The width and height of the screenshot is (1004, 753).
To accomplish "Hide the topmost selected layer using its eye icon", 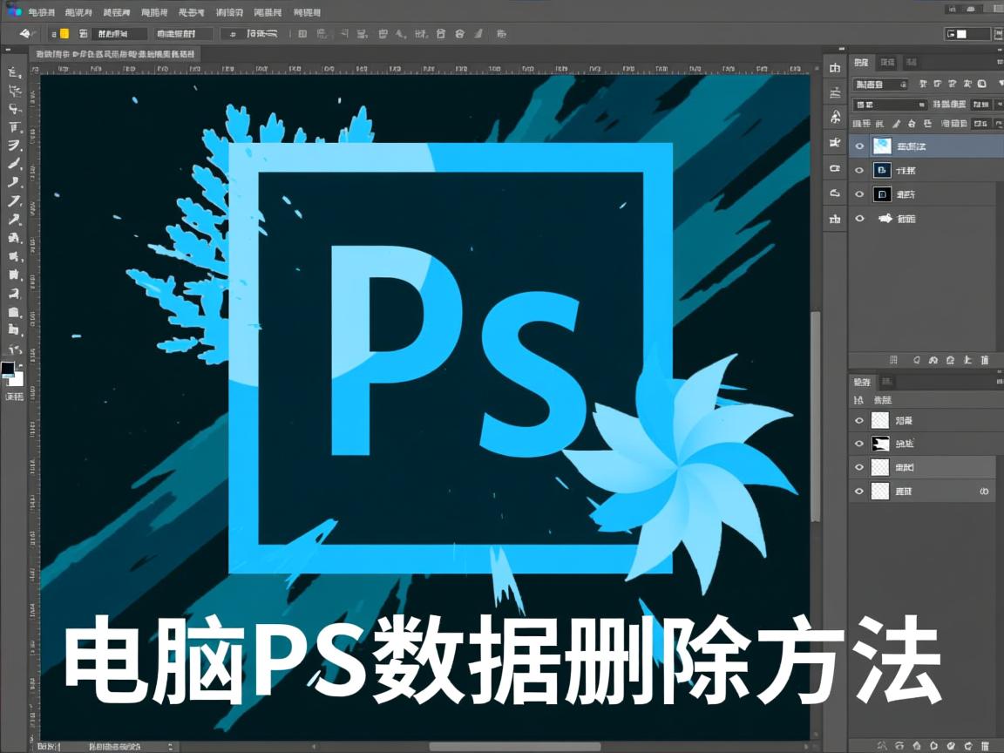I will 859,146.
